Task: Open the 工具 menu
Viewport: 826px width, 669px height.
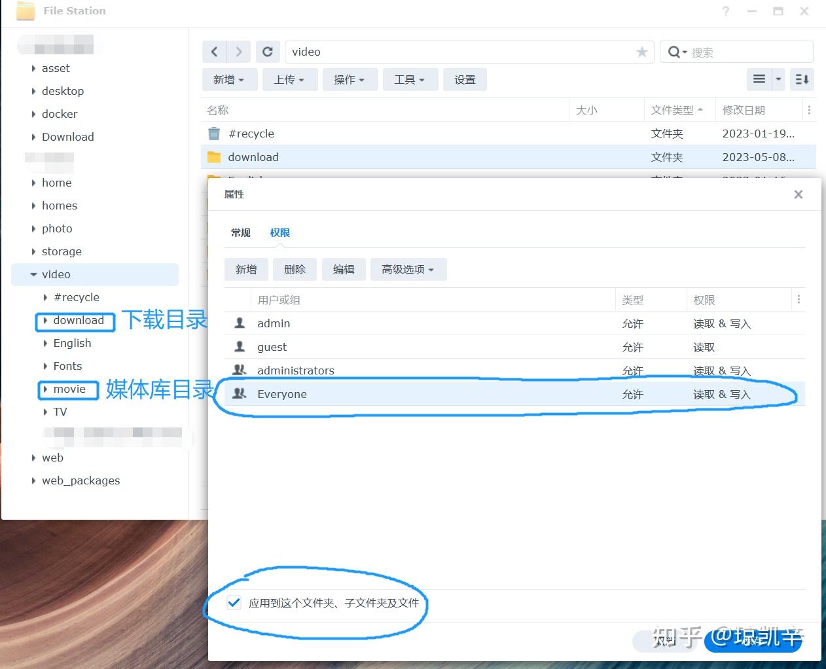Action: click(x=410, y=79)
